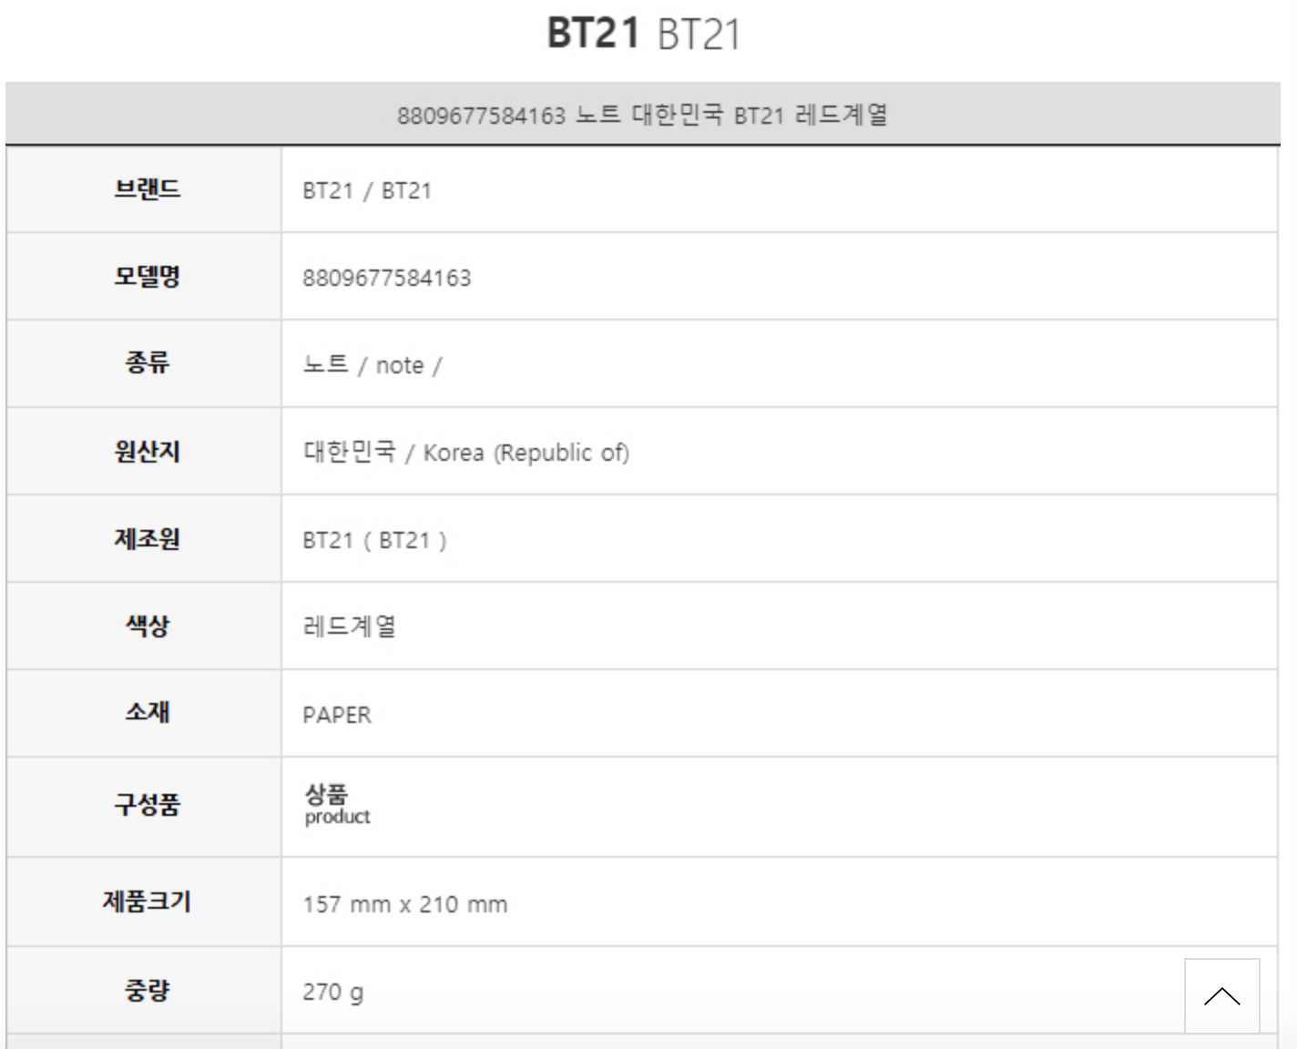The width and height of the screenshot is (1297, 1049).
Task: Click model number 8809677584163 in the table
Action: [387, 279]
